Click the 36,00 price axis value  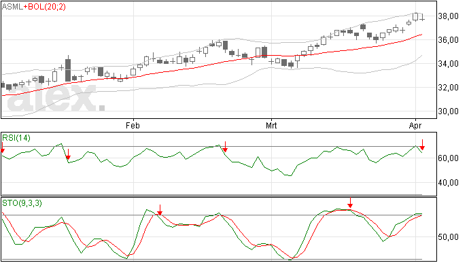(448, 40)
